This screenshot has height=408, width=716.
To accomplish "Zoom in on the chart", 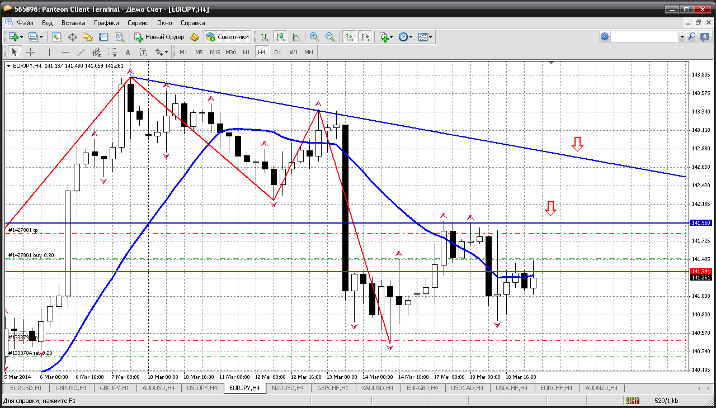I will [x=314, y=37].
